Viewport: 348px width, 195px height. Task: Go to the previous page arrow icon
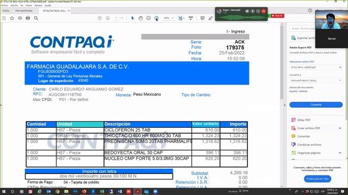pyautogui.click(x=100, y=18)
